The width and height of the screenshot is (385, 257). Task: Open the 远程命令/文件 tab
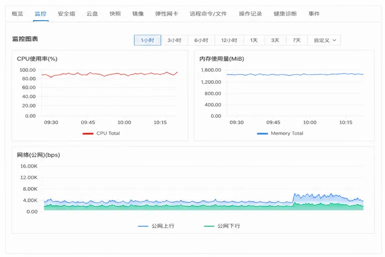208,14
